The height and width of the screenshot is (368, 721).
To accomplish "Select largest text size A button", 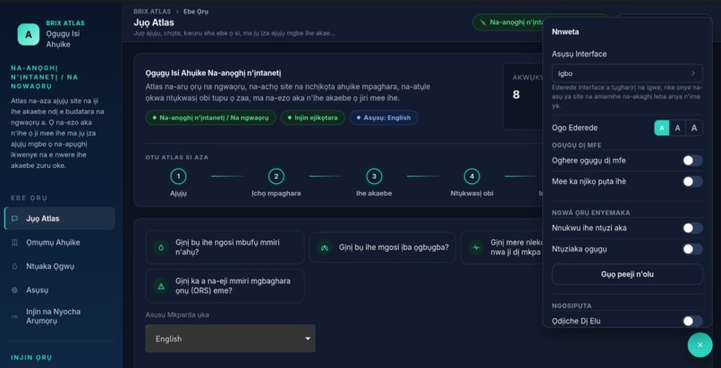I will pyautogui.click(x=694, y=128).
